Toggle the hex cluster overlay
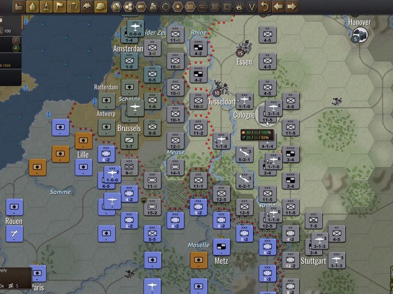Image resolution: width=393 pixels, height=294 pixels. click(129, 7)
